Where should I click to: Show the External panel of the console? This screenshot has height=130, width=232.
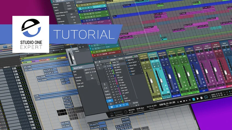[x=108, y=97]
